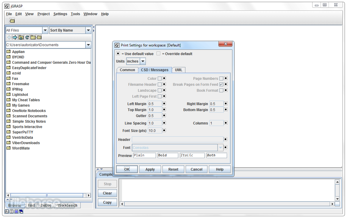
Task: Click the right scroll arrow of the file list
Action: [x=88, y=195]
